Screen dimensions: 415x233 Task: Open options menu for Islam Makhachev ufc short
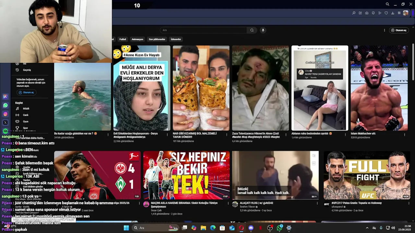[x=404, y=135]
